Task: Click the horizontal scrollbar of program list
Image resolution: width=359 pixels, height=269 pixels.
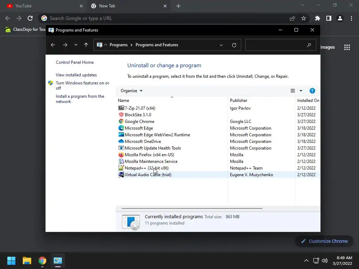Action: coord(192,208)
